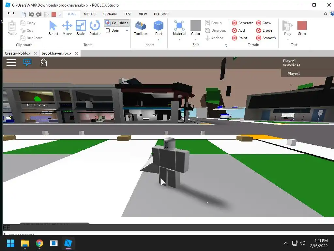The height and width of the screenshot is (251, 334).
Task: Click the New file icon in the quick access toolbar
Action: pos(23,14)
